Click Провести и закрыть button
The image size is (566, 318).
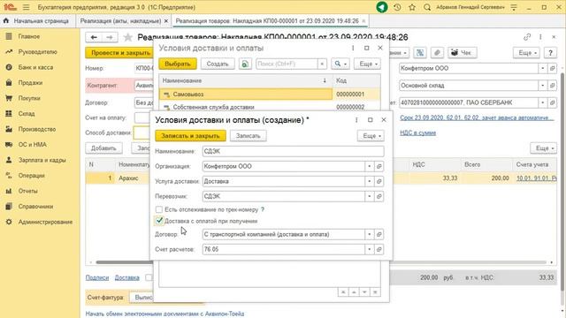tap(120, 53)
